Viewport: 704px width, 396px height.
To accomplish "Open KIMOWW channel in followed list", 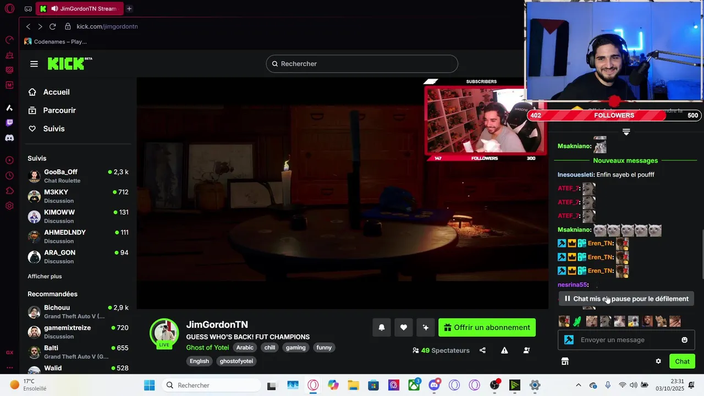I will [78, 216].
